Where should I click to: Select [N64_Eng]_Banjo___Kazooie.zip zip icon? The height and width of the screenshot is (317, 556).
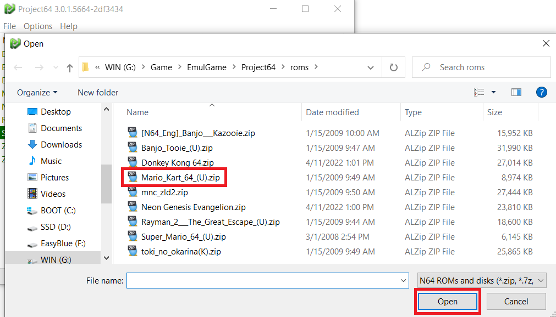point(133,133)
